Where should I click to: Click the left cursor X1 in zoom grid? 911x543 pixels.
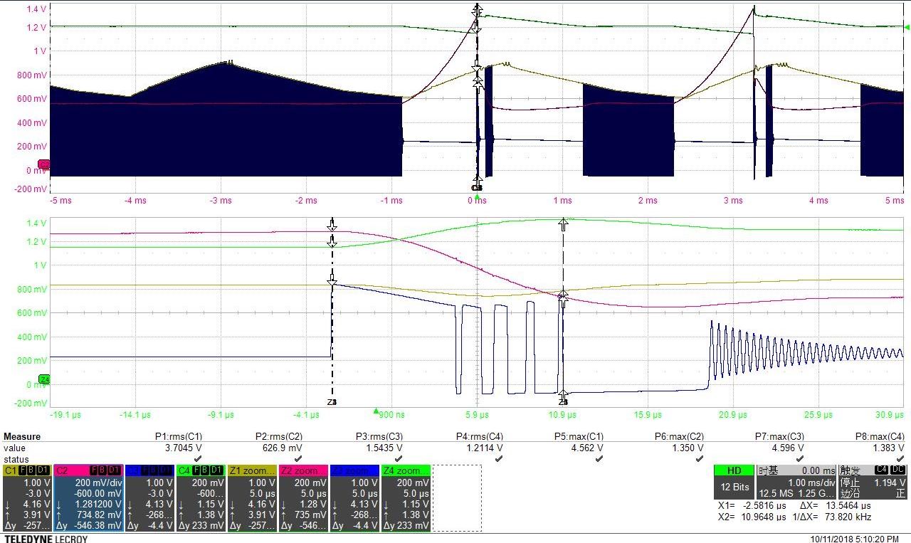332,311
